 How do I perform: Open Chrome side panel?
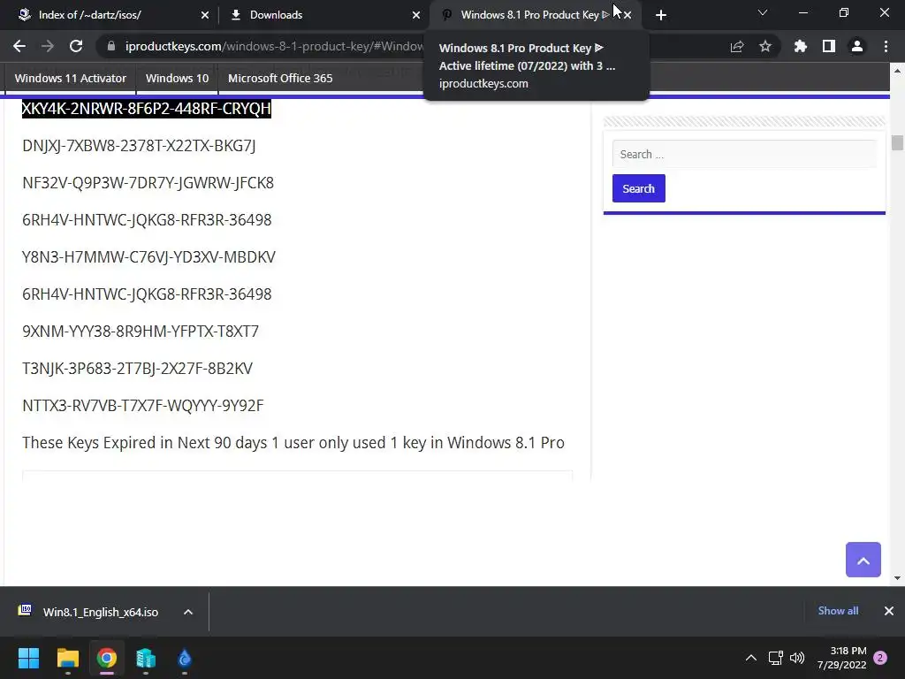(x=829, y=46)
